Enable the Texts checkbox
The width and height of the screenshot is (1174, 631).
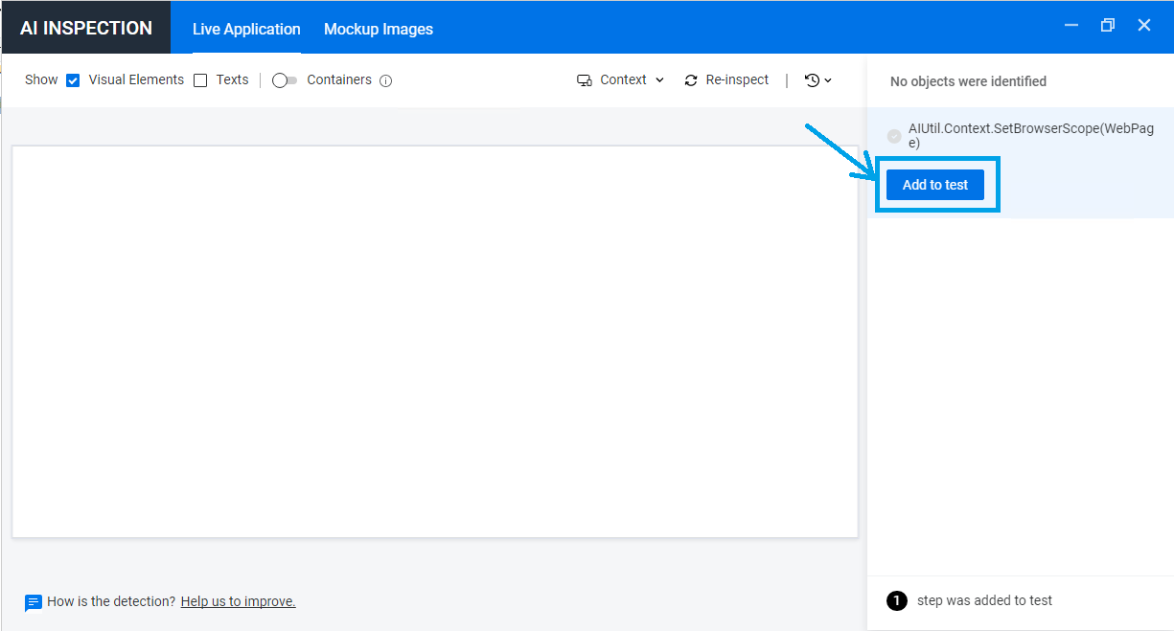tap(200, 79)
